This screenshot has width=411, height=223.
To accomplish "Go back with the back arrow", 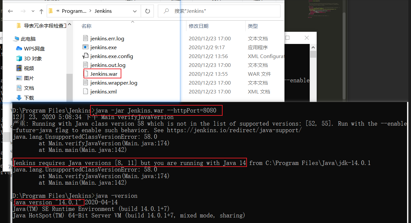I will (x=10, y=11).
